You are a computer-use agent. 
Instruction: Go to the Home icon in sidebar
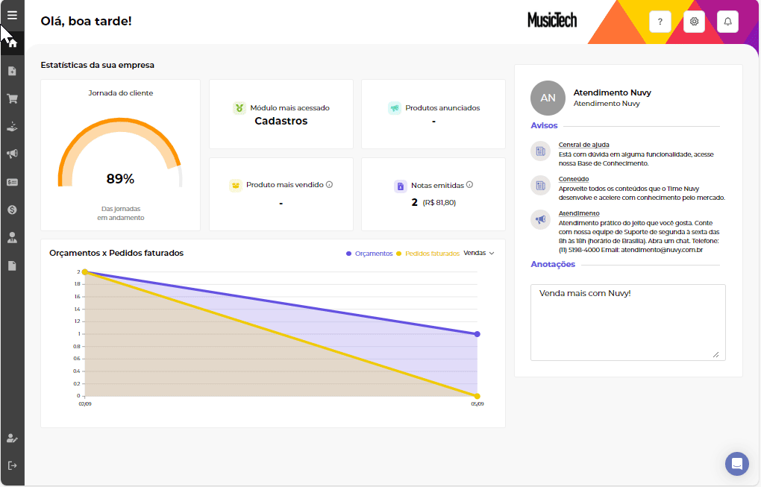(12, 43)
